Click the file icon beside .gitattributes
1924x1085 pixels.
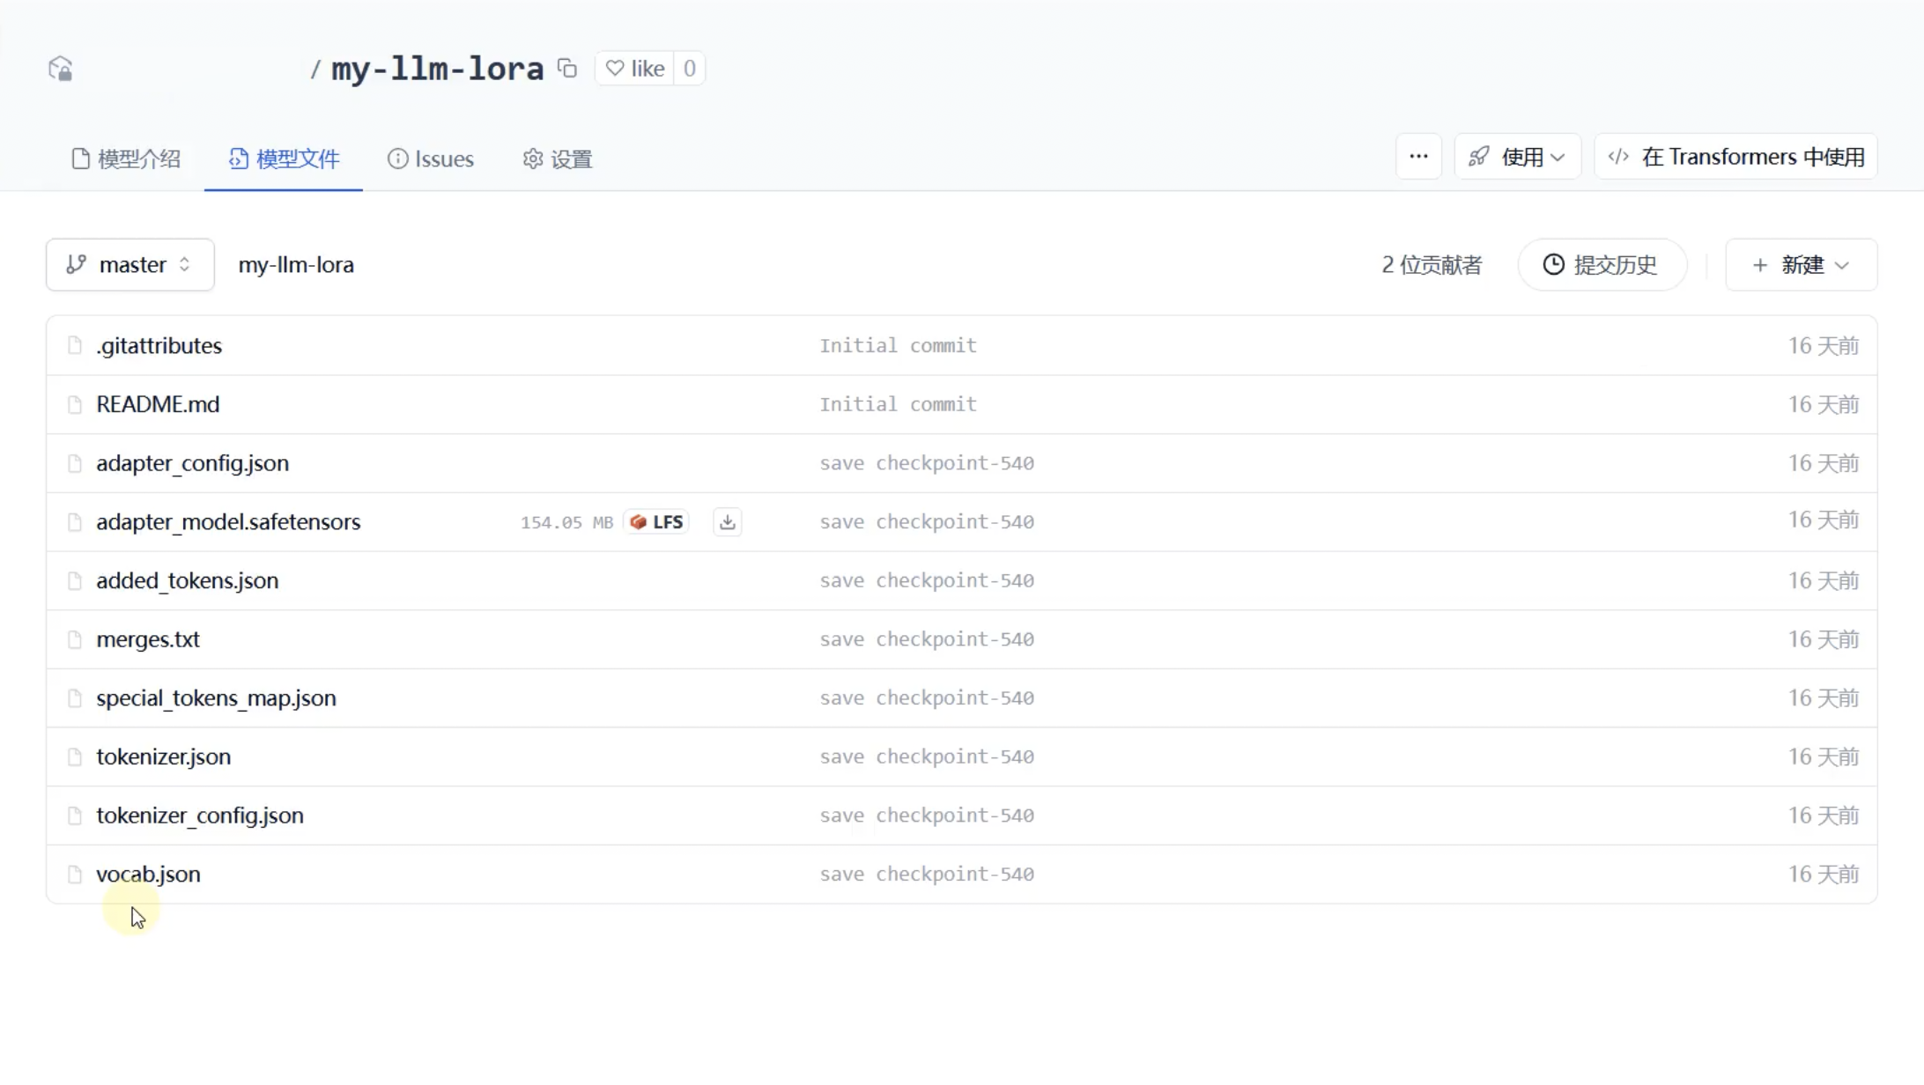[75, 345]
